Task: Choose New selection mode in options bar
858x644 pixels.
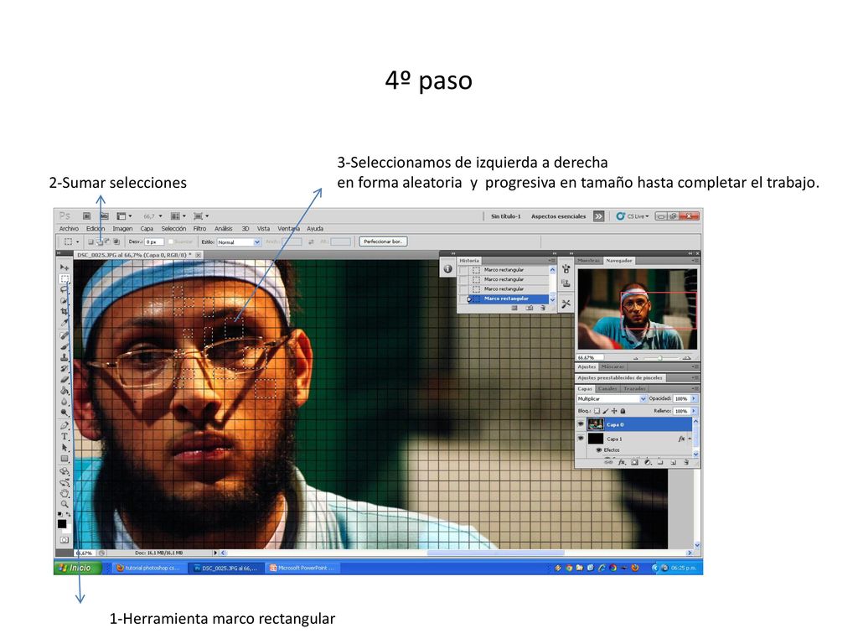Action: (x=90, y=241)
